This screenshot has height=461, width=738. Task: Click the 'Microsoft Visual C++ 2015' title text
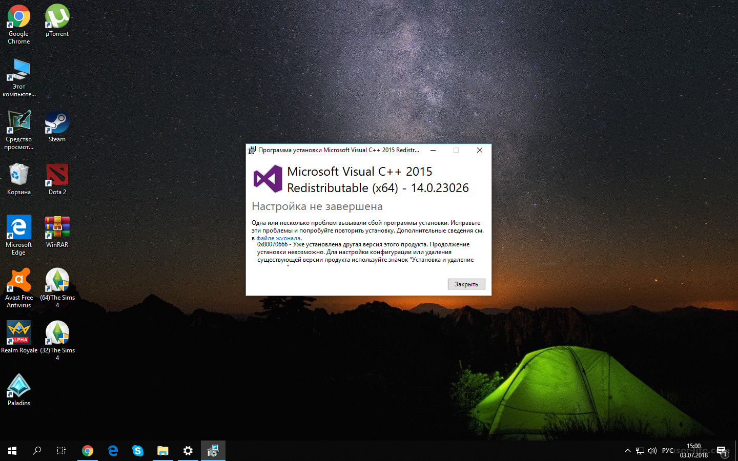coord(360,172)
